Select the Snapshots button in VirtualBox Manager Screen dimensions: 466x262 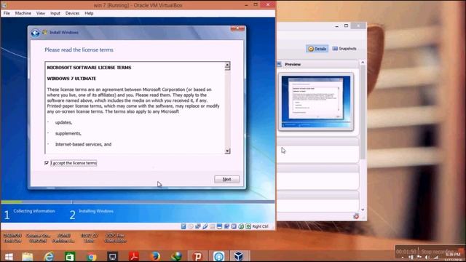click(344, 49)
